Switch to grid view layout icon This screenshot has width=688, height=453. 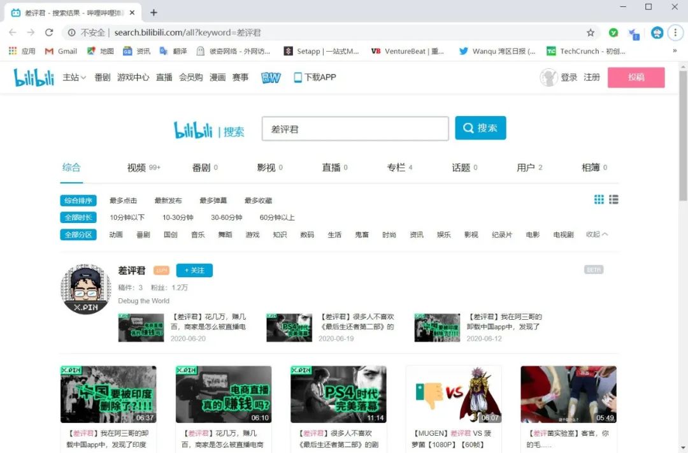(599, 199)
